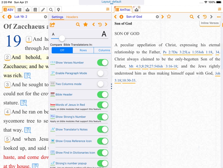The height and width of the screenshot is (168, 223).
Task: Open the book module icon in left pane
Action: coord(35,10)
